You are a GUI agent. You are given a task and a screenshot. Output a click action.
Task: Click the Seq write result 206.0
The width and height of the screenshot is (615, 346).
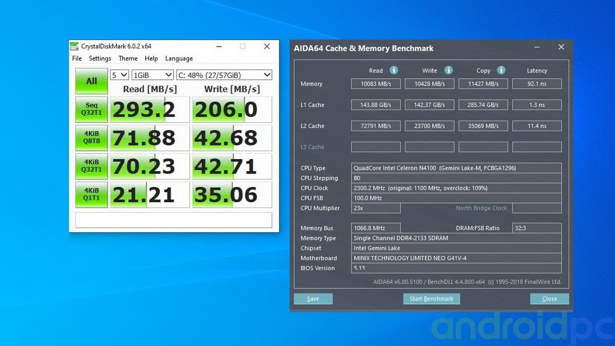pos(232,110)
